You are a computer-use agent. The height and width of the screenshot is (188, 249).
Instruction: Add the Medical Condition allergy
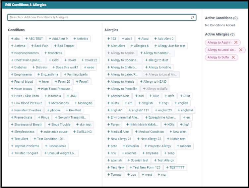(150, 132)
